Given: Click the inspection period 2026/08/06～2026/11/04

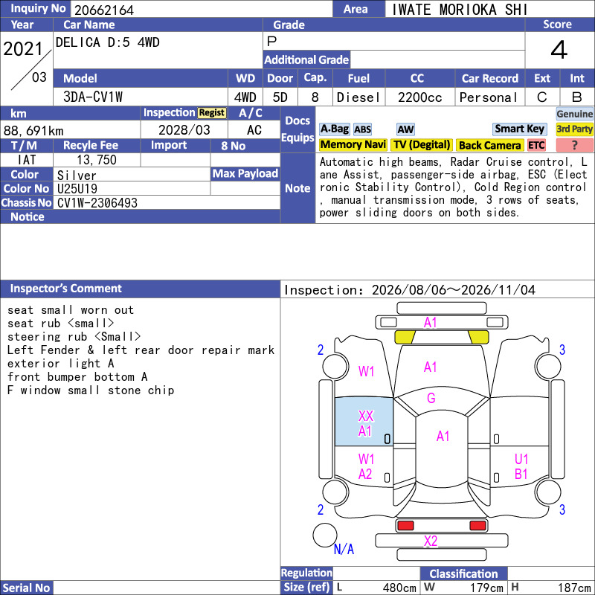Looking at the screenshot, I should (454, 290).
